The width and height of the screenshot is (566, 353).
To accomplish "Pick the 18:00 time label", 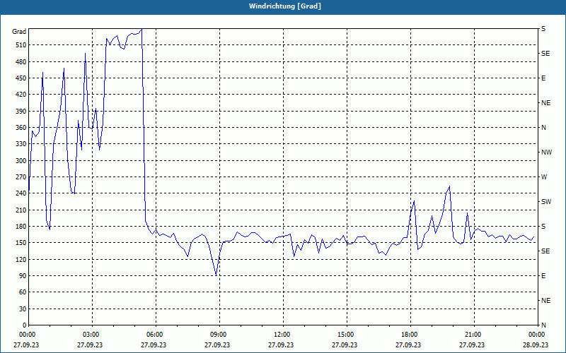I will click(410, 334).
